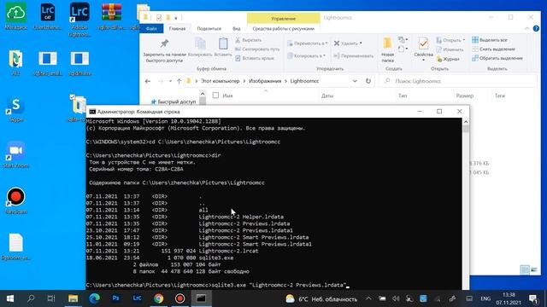The height and width of the screenshot is (307, 547).
Task: Toggle the select-all checkbox in Explorer header
Action: coord(215,96)
